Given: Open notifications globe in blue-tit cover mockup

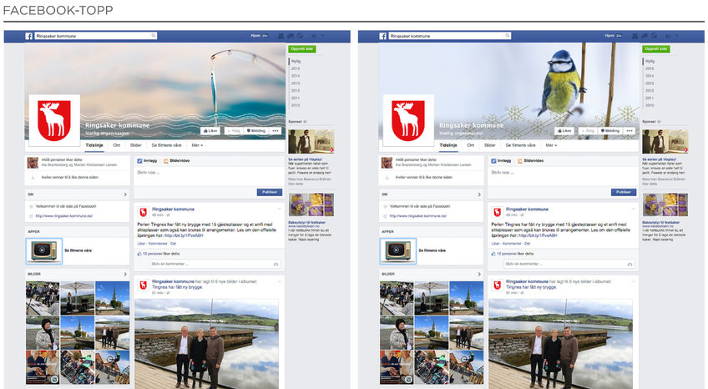Looking at the screenshot, I should tap(655, 36).
